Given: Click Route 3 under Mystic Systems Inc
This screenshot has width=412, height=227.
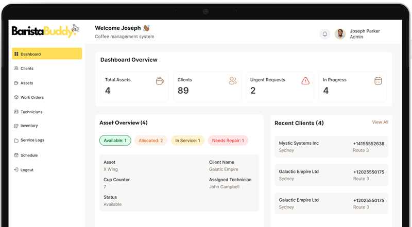Looking at the screenshot, I should pyautogui.click(x=361, y=150).
